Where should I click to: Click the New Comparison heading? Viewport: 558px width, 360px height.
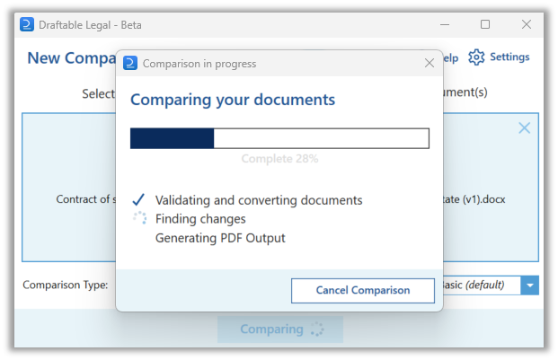(x=72, y=58)
